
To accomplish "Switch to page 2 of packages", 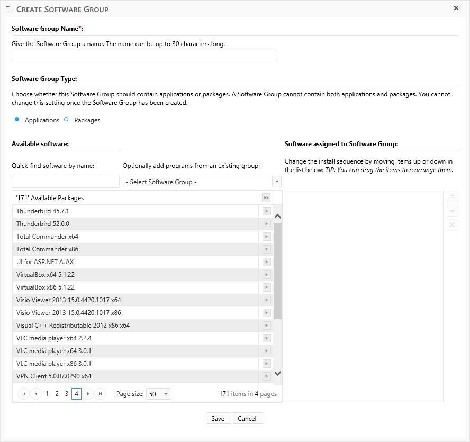I will (x=57, y=394).
